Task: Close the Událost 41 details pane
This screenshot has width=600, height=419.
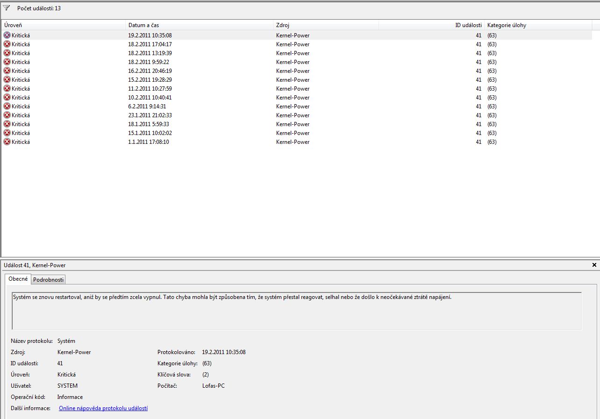Action: (x=594, y=265)
